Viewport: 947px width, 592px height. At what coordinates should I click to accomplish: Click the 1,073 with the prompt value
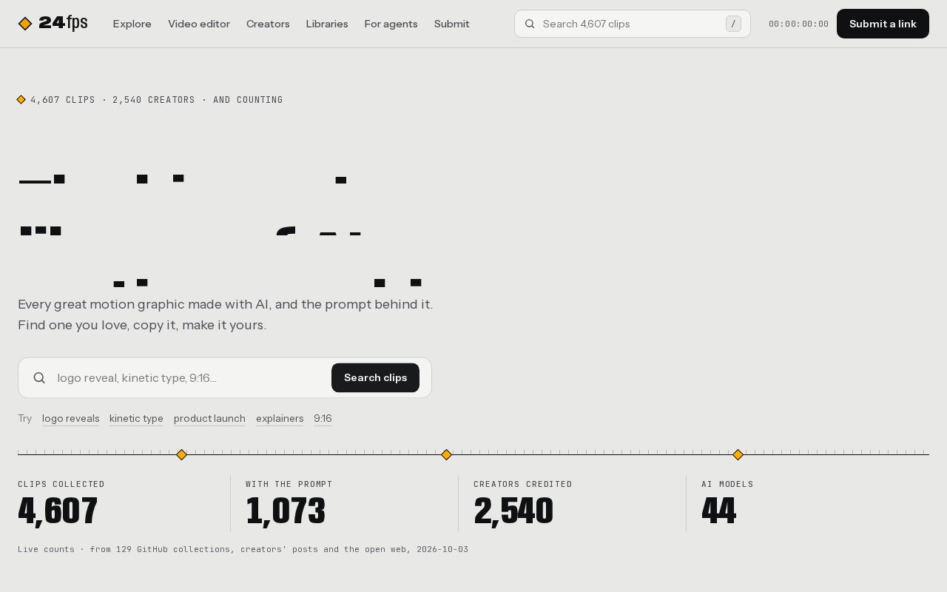(286, 511)
